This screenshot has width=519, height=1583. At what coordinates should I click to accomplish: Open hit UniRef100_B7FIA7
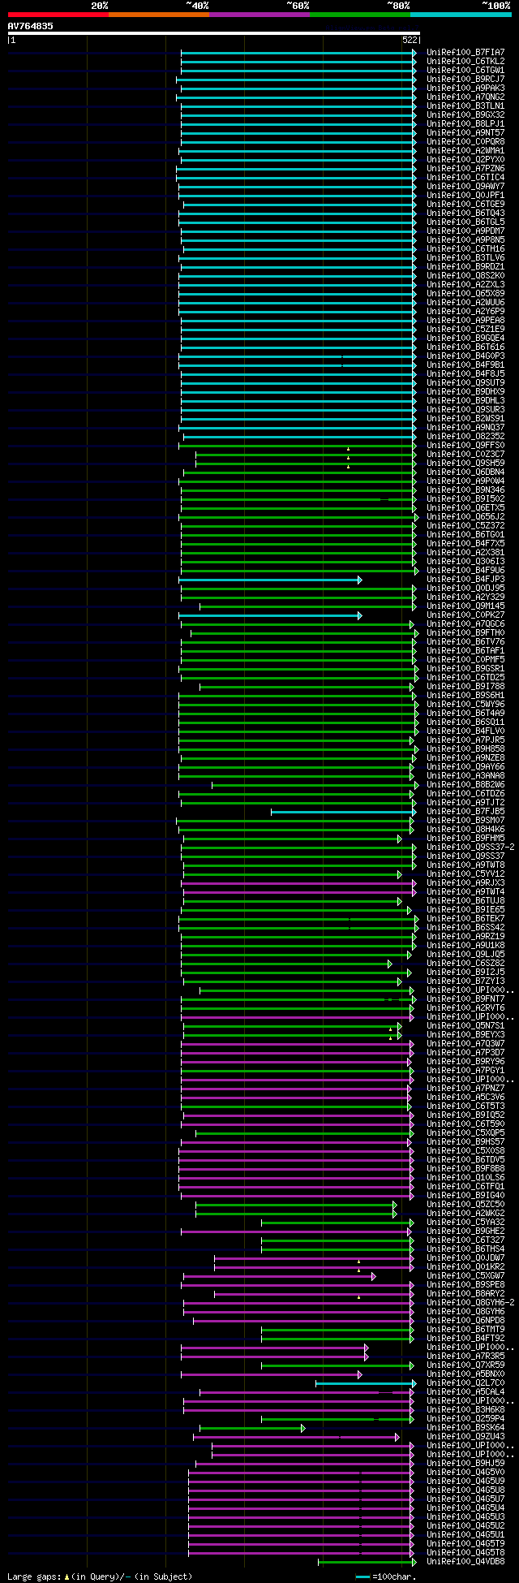(465, 52)
